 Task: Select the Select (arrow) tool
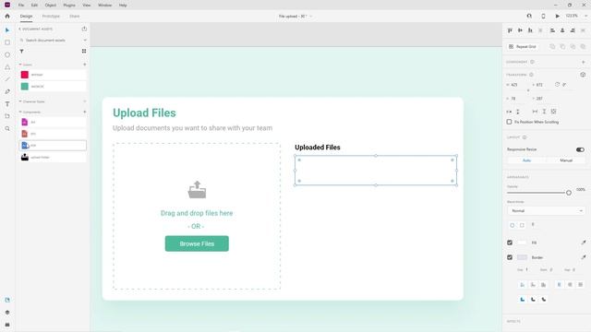coord(7,30)
